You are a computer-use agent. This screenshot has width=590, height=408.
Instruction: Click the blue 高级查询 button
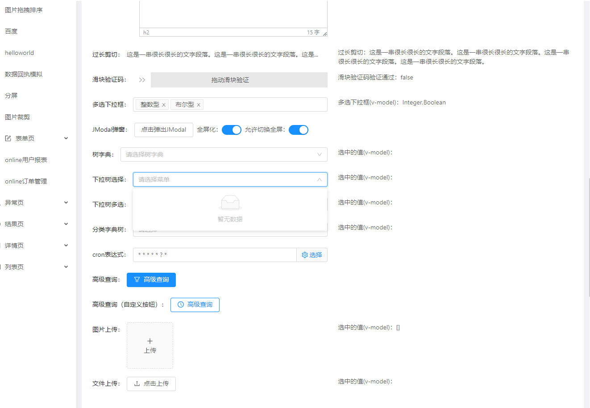pyautogui.click(x=151, y=280)
